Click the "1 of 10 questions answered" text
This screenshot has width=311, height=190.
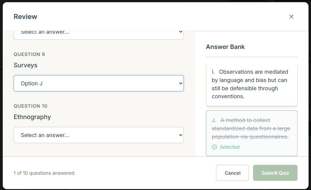coord(44,173)
